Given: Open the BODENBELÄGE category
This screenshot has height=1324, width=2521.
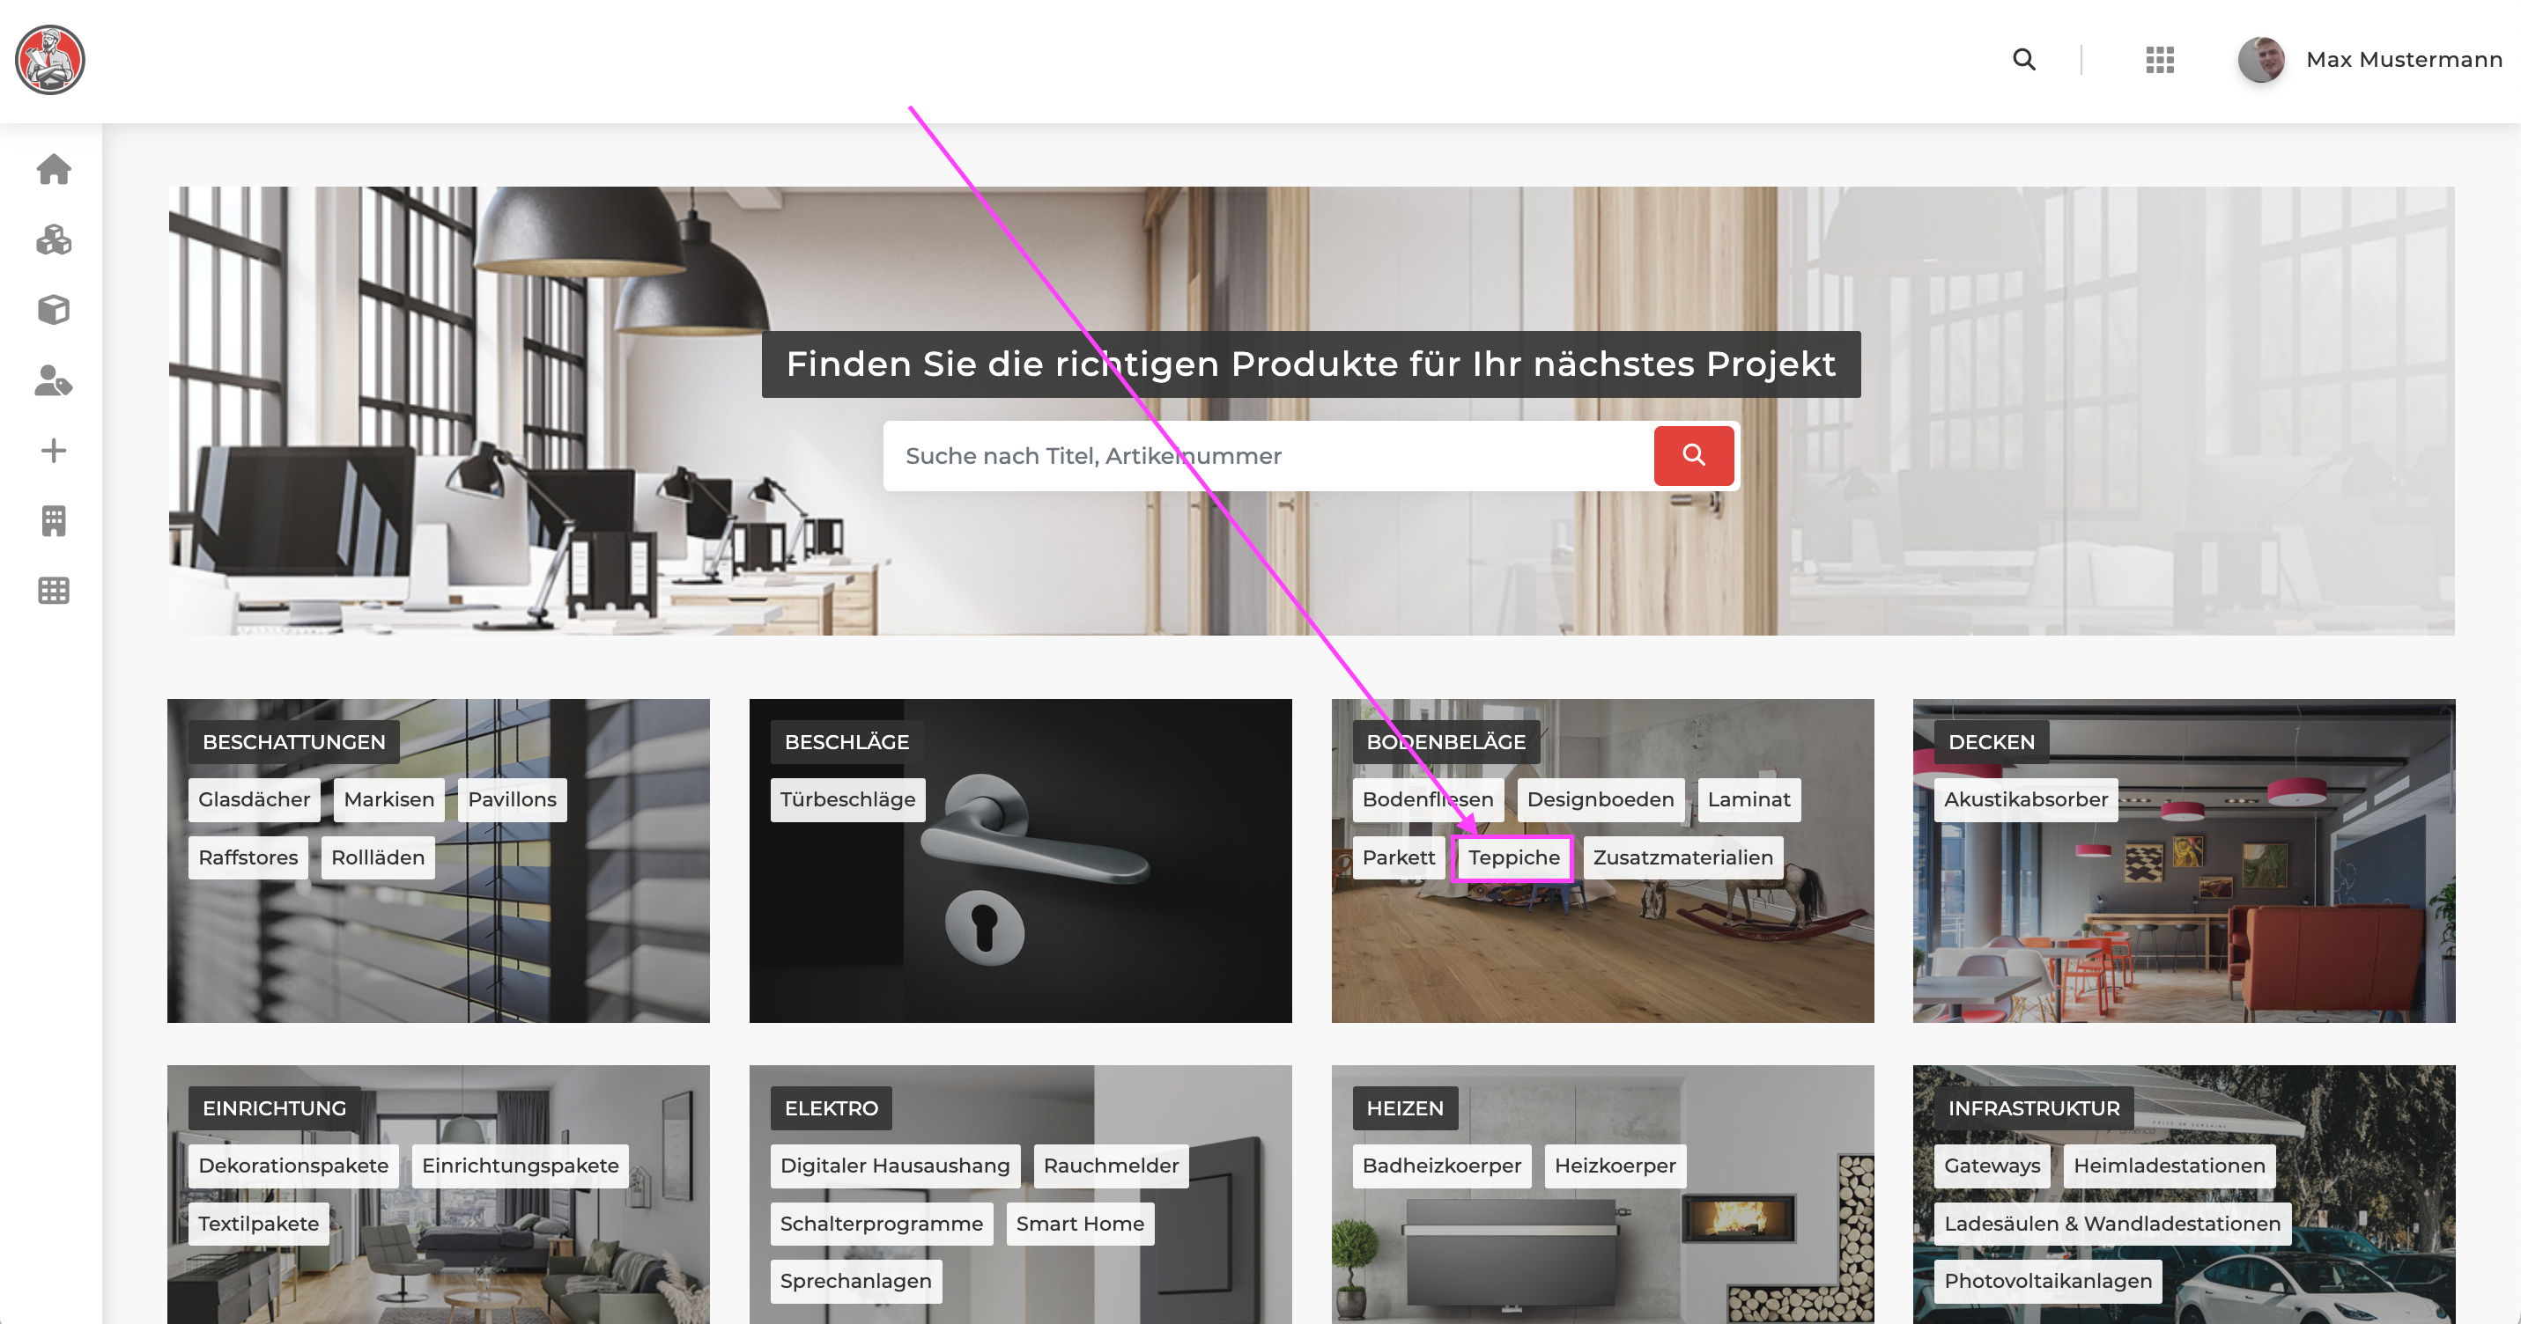Looking at the screenshot, I should 1445,742.
